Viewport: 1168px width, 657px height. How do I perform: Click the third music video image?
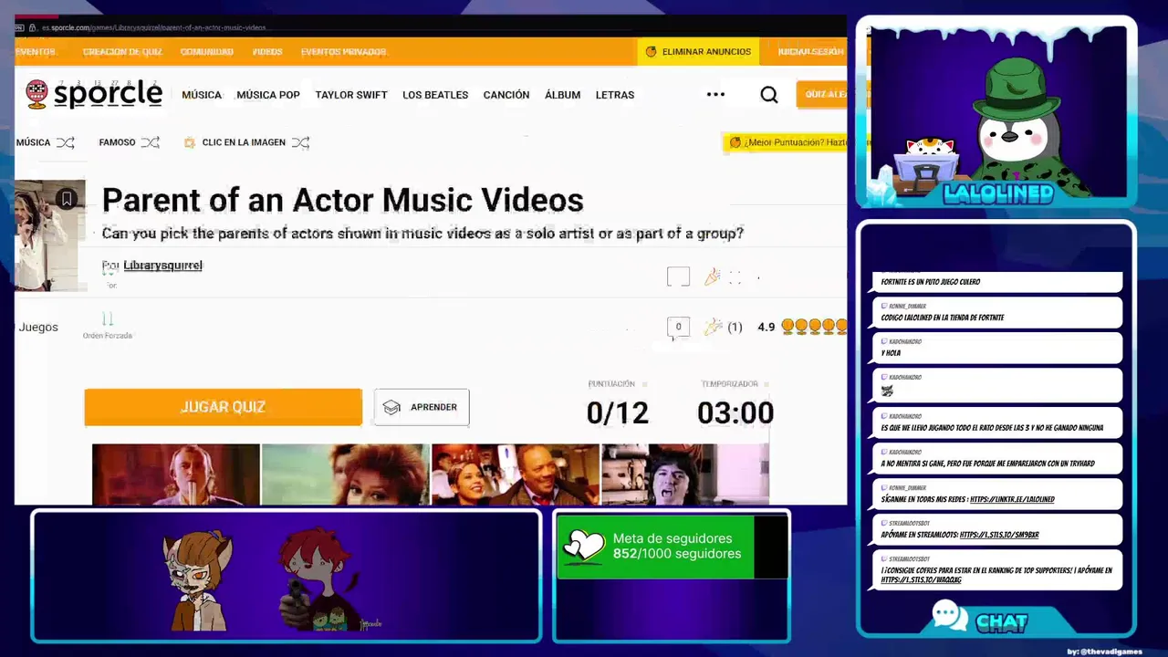[x=516, y=474]
